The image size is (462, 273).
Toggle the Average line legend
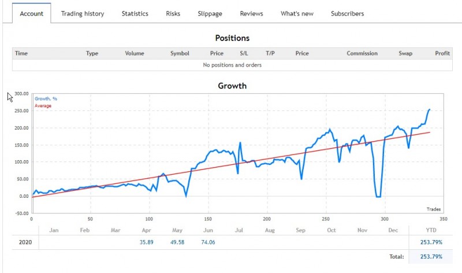pos(43,106)
